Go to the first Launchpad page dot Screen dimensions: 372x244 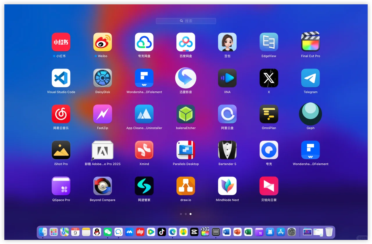pyautogui.click(x=181, y=214)
